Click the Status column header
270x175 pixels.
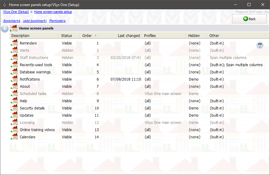click(67, 35)
